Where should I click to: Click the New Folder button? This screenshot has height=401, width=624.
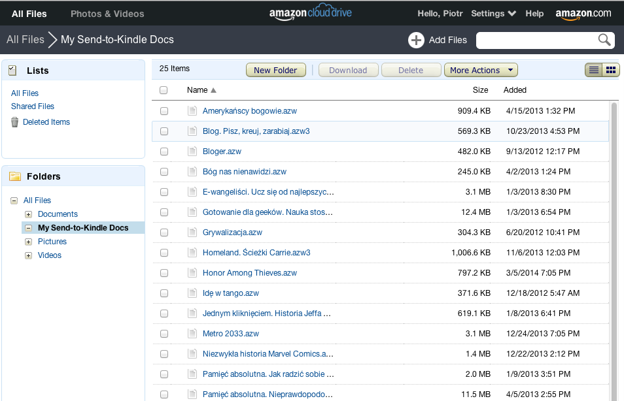click(x=276, y=71)
